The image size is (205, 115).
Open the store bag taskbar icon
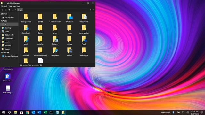pyautogui.click(x=21, y=112)
